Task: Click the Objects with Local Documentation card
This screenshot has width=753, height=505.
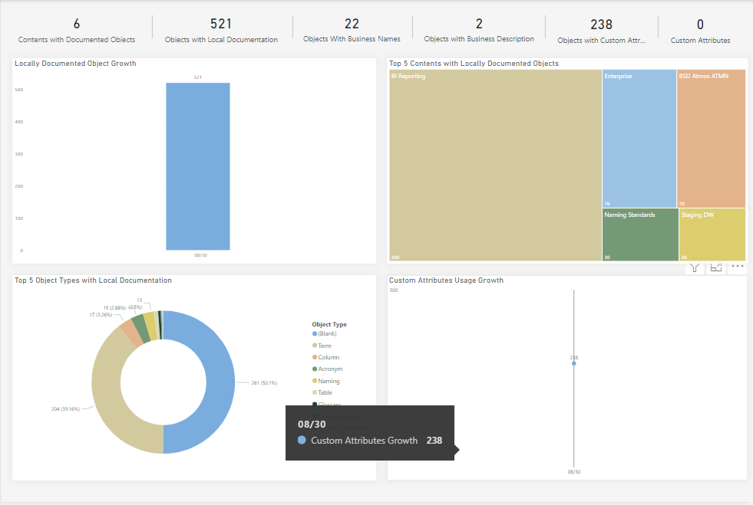Action: coord(221,31)
